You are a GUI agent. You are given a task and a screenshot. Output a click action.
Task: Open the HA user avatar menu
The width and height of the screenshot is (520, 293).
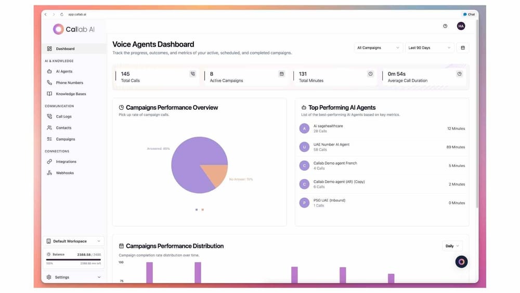click(461, 26)
